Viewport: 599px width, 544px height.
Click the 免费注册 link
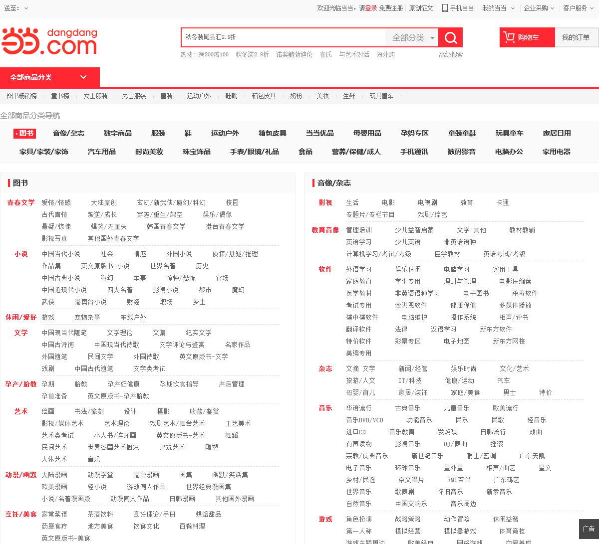point(391,8)
